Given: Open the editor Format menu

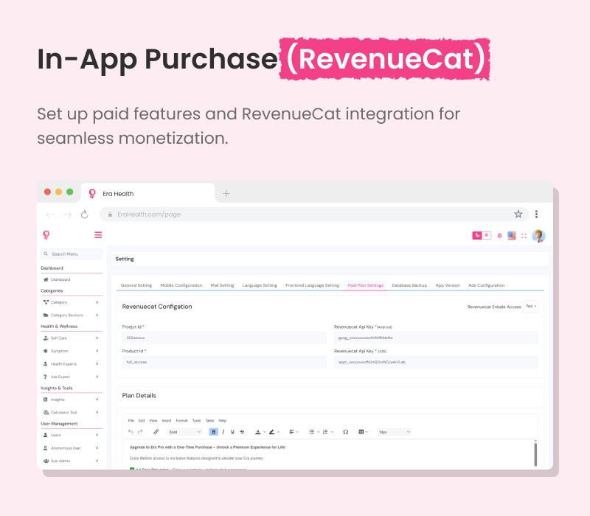Looking at the screenshot, I should [x=181, y=420].
